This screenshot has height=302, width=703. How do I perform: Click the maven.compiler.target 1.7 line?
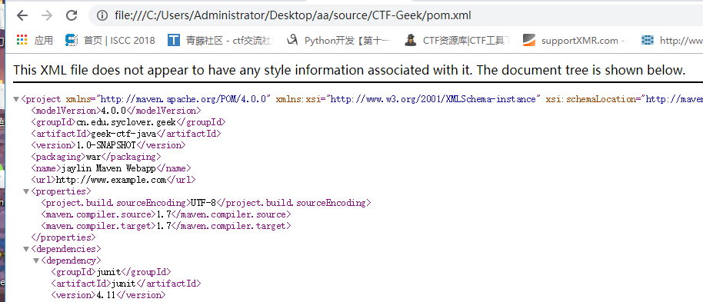click(166, 226)
